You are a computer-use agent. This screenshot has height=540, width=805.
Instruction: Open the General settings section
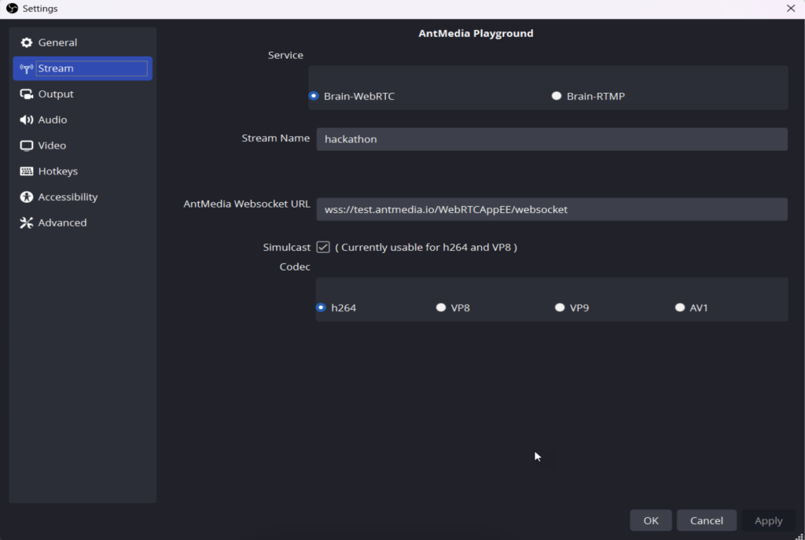[83, 42]
